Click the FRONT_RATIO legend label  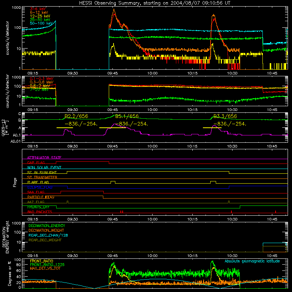coord(42,261)
